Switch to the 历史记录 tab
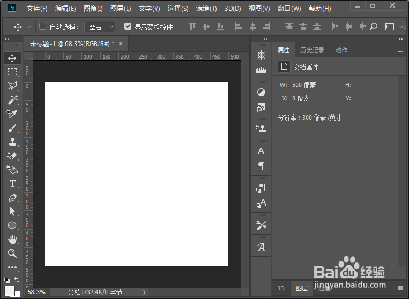 coord(312,50)
